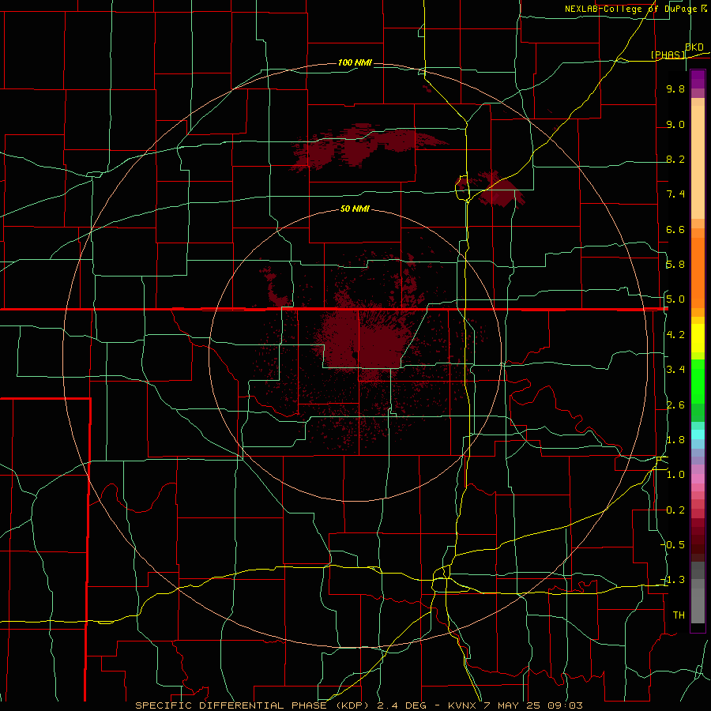Viewport: 711px width, 711px height.
Task: Pick the bright green band in color scale
Action: (698, 382)
